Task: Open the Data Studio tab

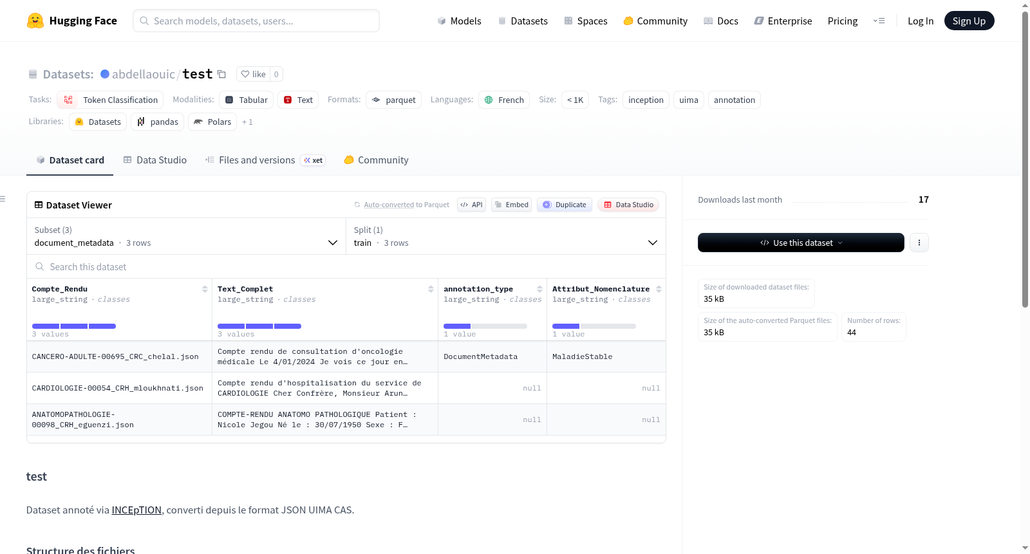Action: point(155,160)
